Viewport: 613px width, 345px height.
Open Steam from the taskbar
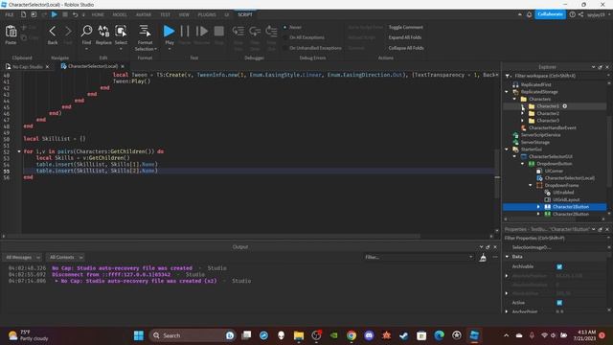coord(404,335)
